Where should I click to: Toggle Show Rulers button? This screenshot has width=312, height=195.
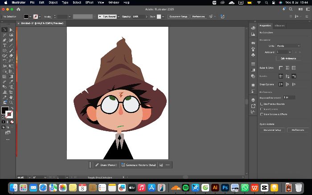click(x=281, y=68)
